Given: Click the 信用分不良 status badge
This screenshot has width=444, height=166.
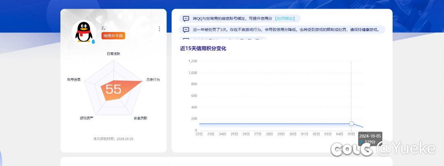Looking at the screenshot, I should tap(113, 36).
